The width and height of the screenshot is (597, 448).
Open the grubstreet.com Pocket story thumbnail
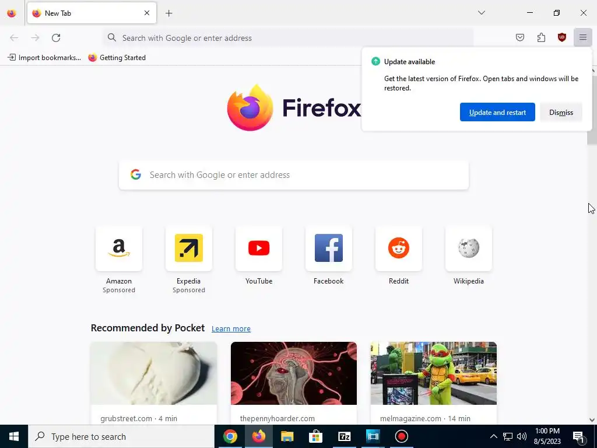(154, 373)
